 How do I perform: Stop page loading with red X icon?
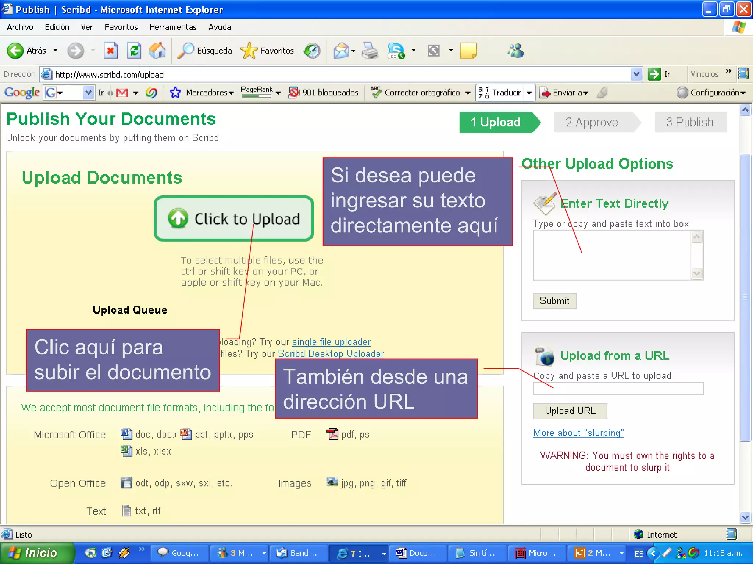pos(110,51)
